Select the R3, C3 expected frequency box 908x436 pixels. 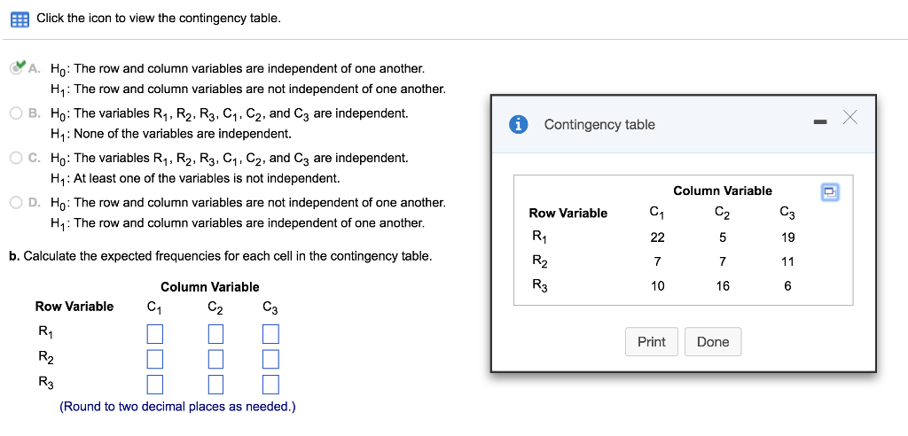tap(270, 385)
